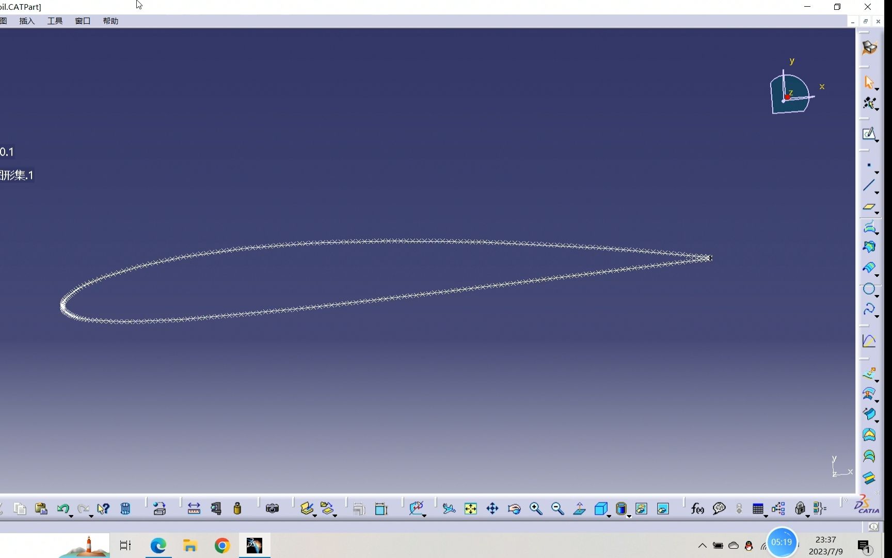This screenshot has height=558, width=892.
Task: Select the Spline tool
Action: (x=870, y=309)
